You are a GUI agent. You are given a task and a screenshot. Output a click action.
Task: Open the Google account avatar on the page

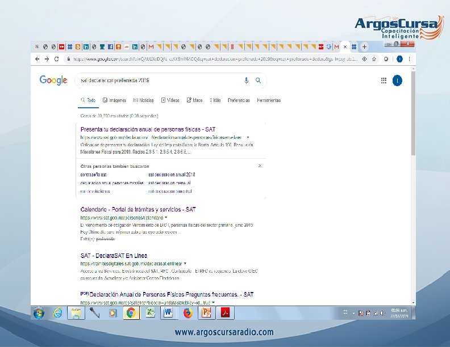(x=397, y=81)
